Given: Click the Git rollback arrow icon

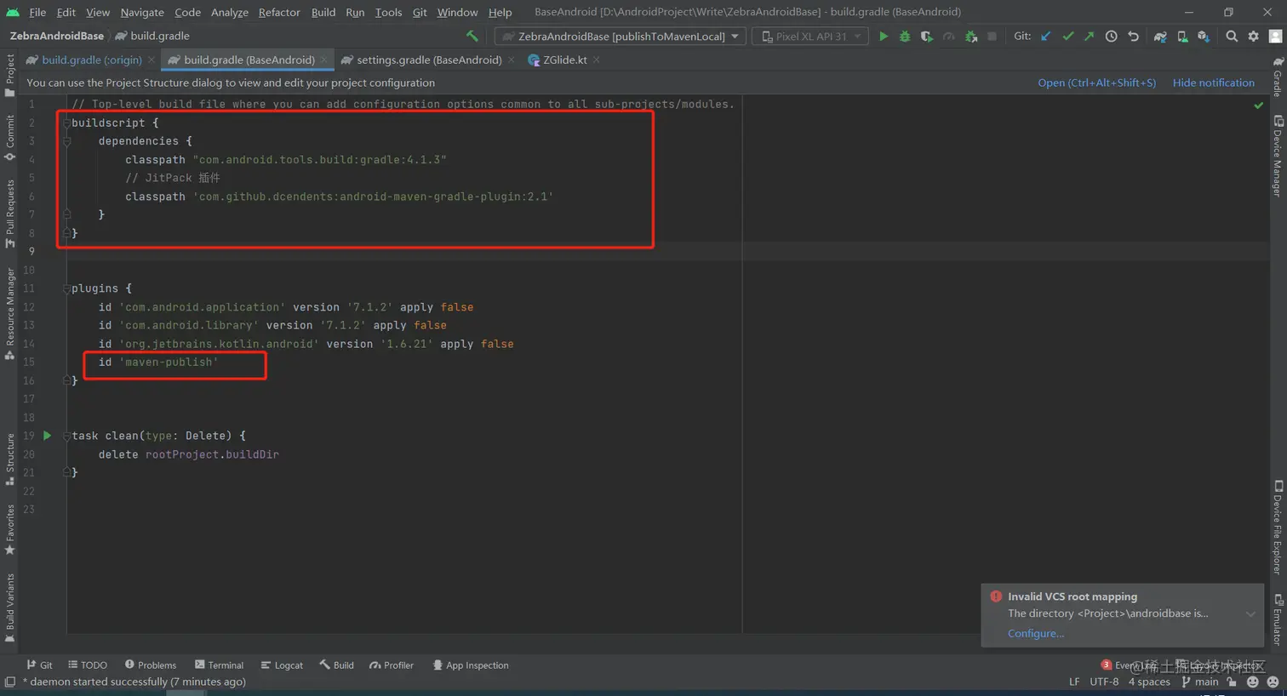Looking at the screenshot, I should [1133, 37].
